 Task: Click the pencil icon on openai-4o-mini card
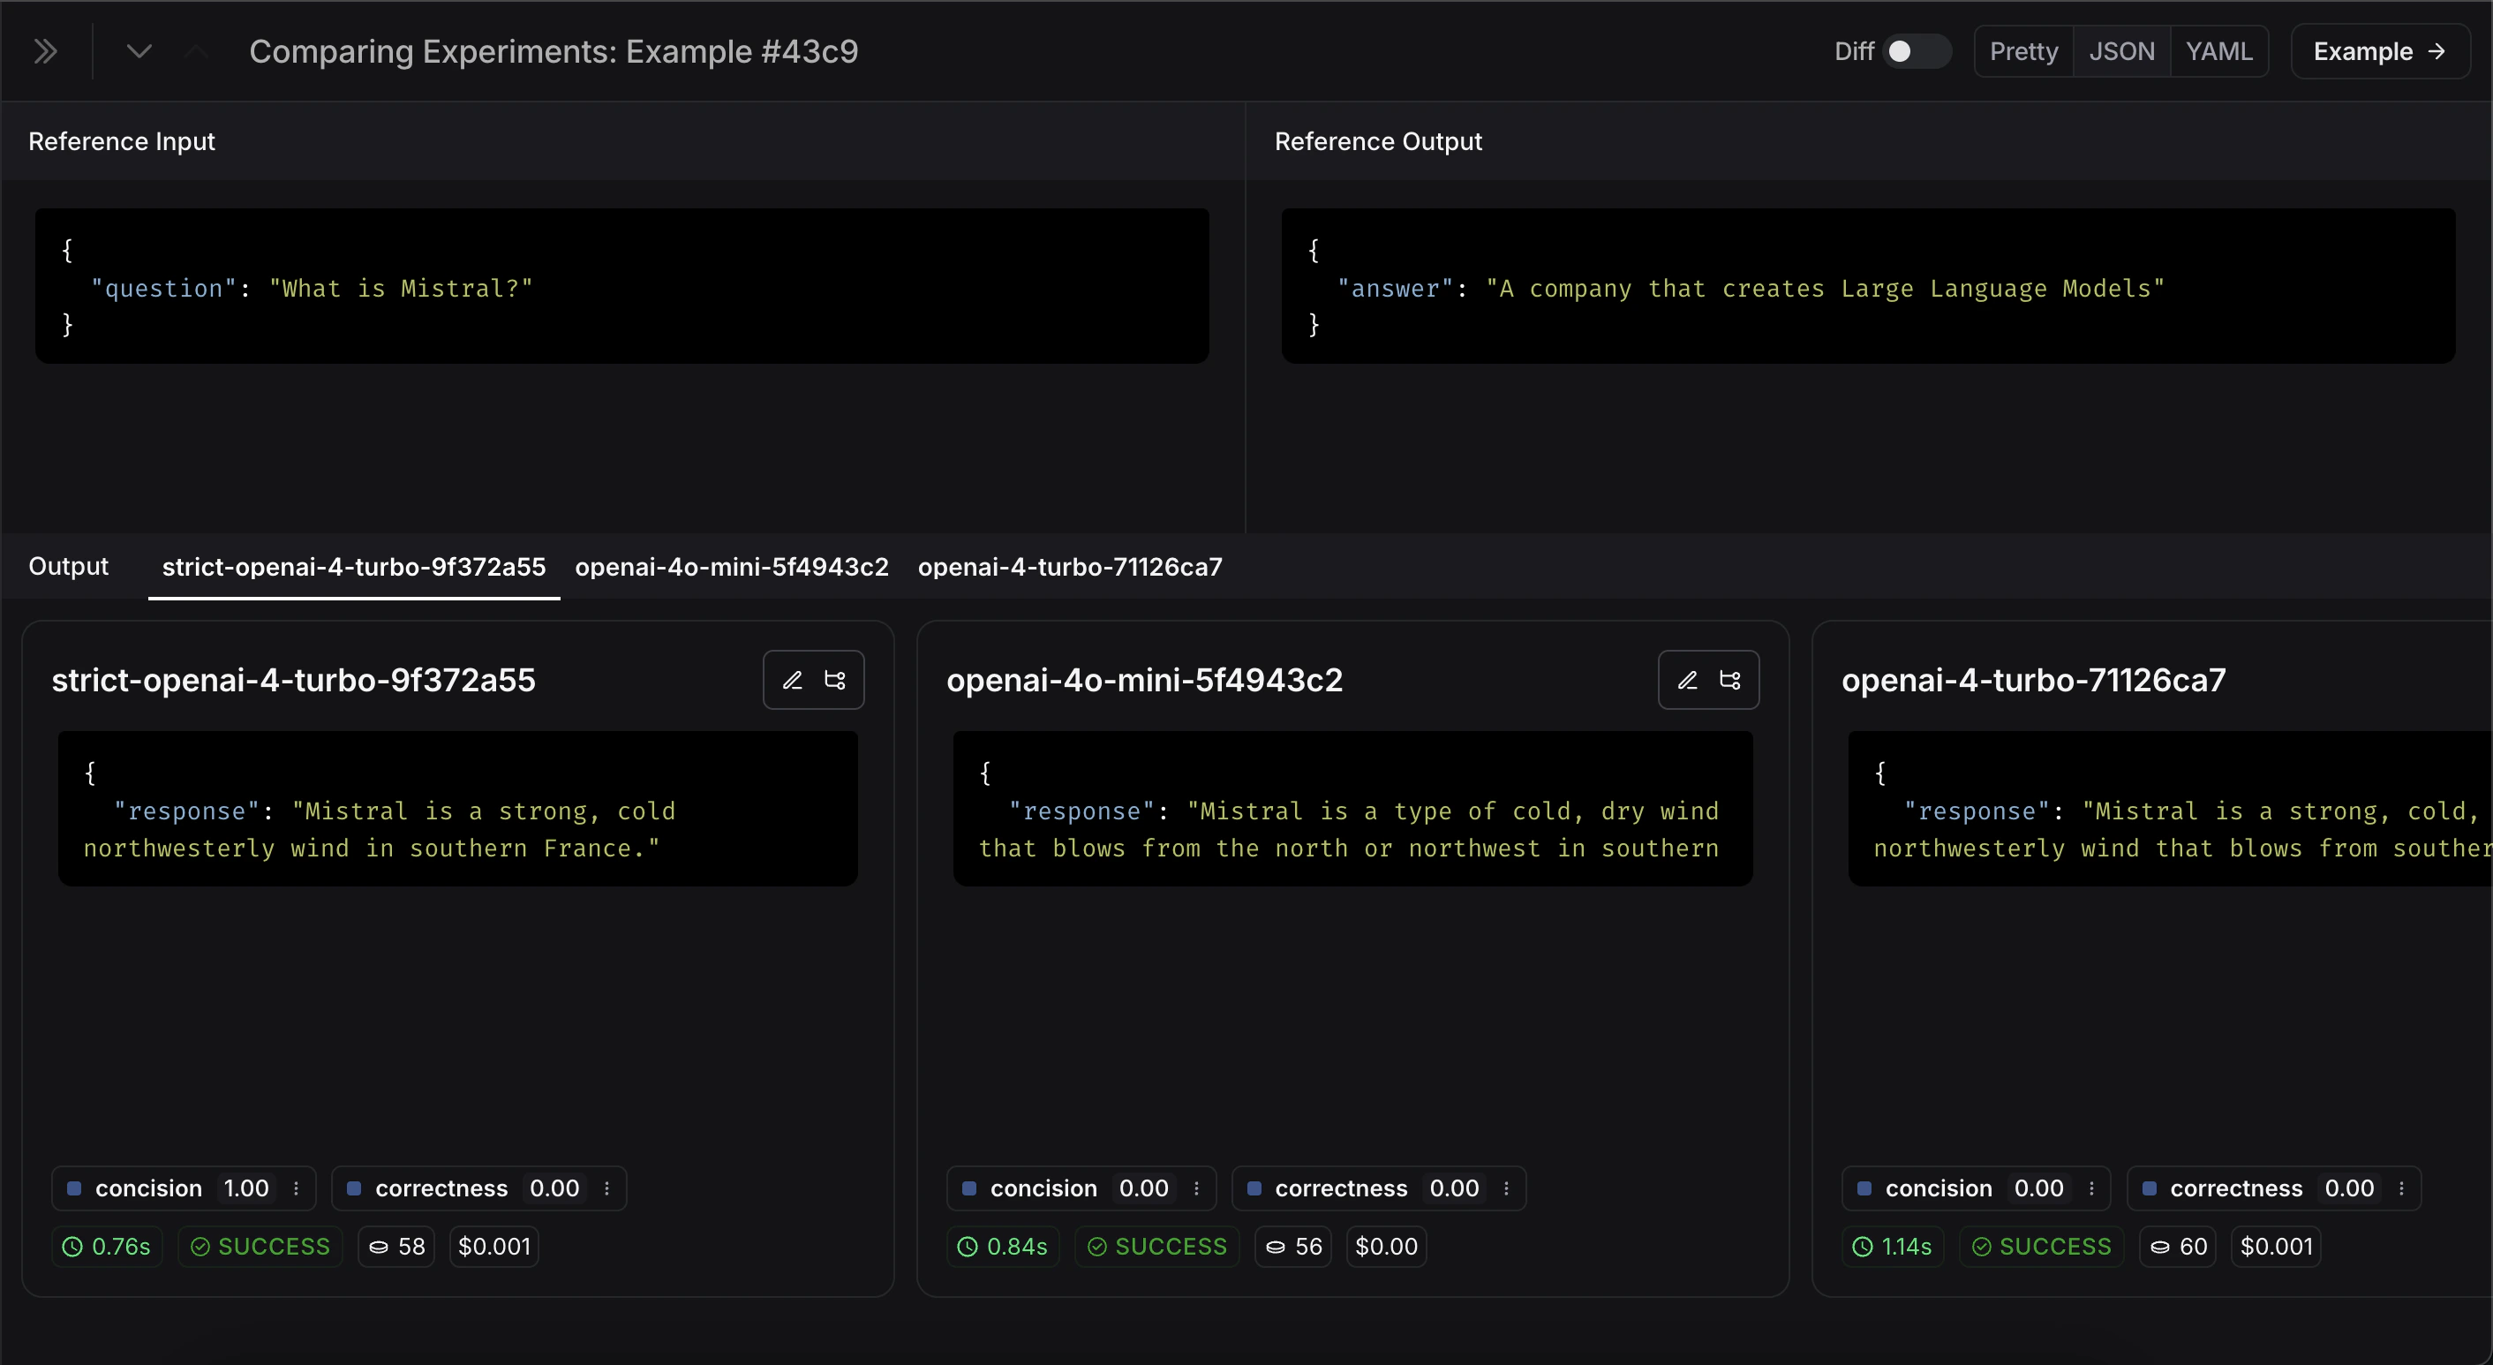coord(1687,679)
